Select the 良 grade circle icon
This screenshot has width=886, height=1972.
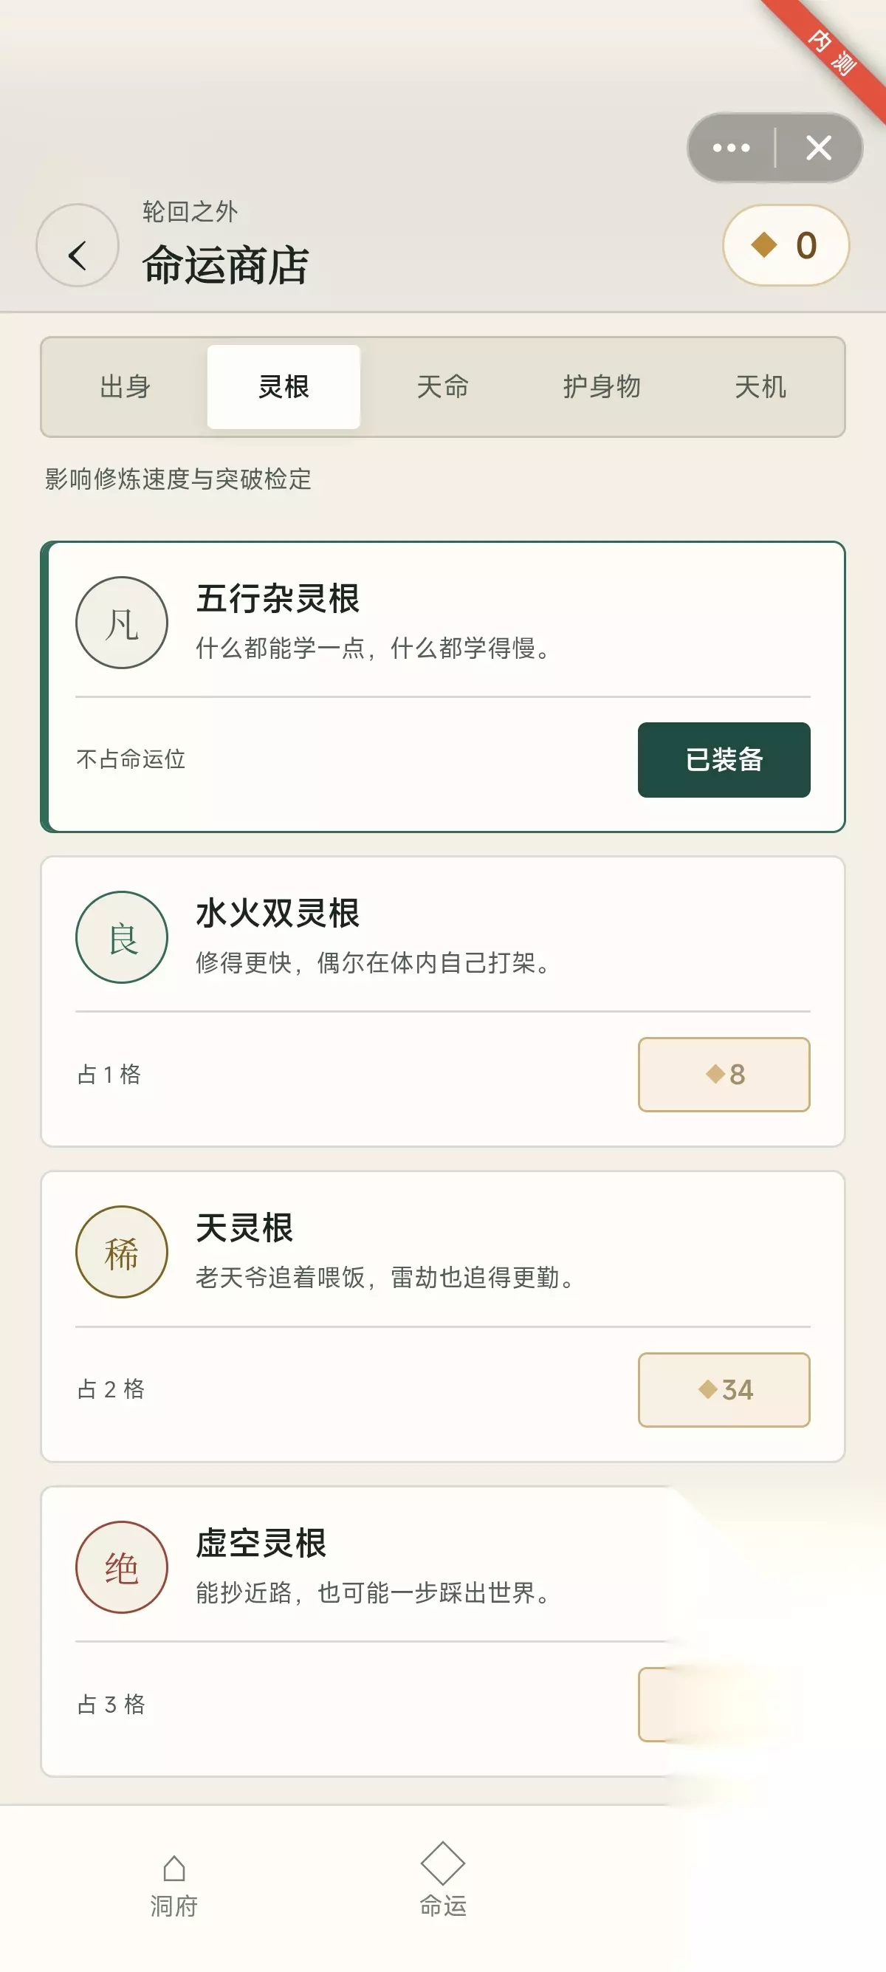122,937
